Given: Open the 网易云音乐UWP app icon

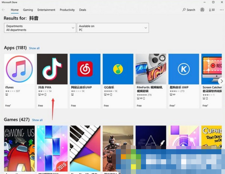Looking at the screenshot, I should pyautogui.click(x=85, y=69).
